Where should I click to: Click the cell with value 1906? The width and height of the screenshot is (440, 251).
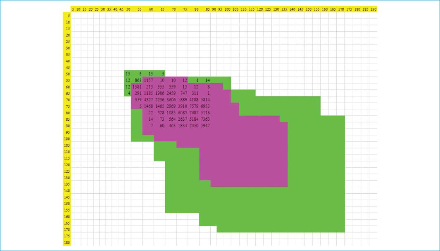(159, 93)
